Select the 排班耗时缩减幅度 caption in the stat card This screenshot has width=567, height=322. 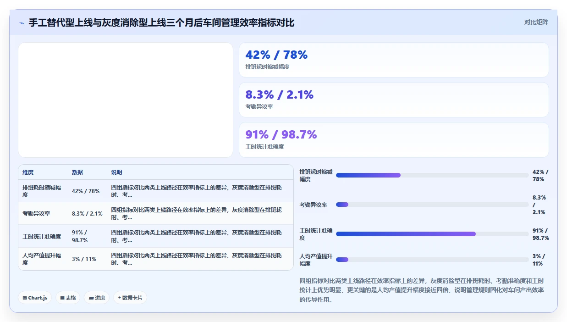point(267,67)
